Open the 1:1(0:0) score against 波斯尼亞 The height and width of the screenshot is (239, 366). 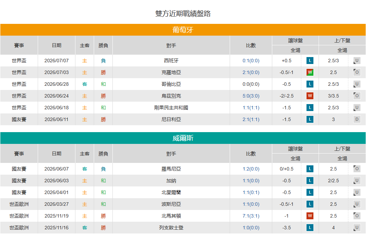pos(251,204)
